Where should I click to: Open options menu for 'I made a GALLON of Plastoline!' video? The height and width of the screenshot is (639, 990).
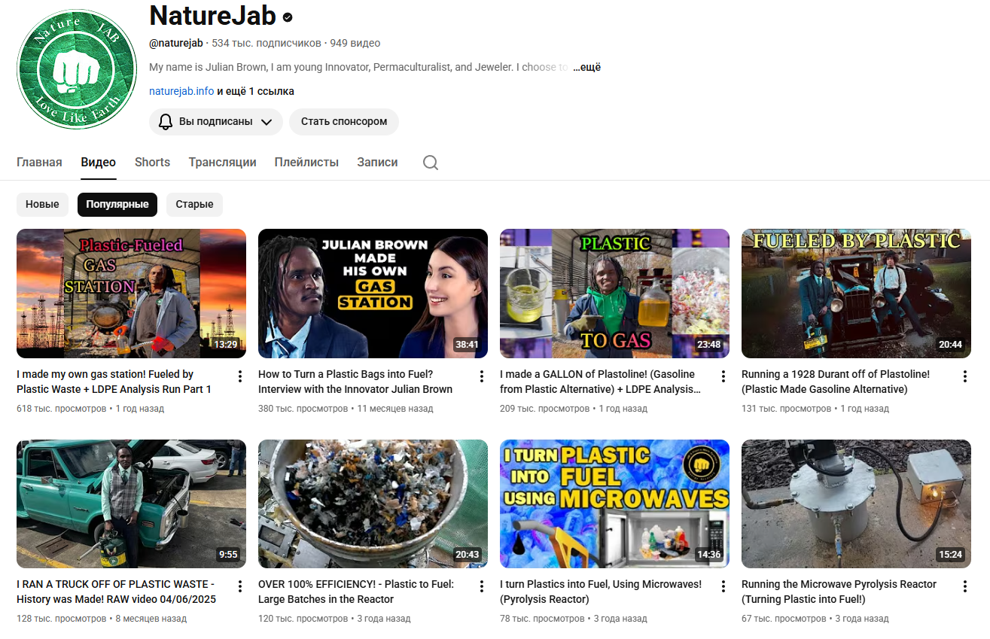pos(723,376)
